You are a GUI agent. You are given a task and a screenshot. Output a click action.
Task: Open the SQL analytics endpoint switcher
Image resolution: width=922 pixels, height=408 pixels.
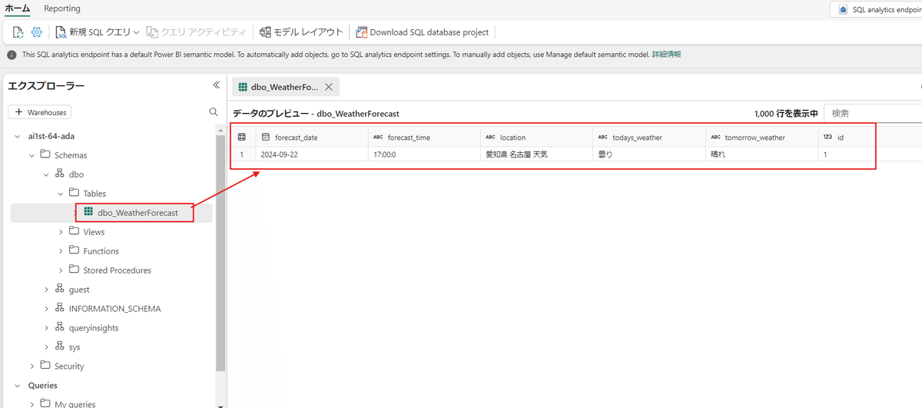876,9
